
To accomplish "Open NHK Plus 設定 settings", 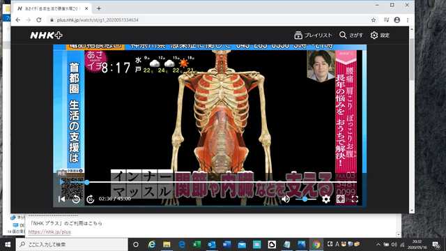I will click(x=380, y=35).
